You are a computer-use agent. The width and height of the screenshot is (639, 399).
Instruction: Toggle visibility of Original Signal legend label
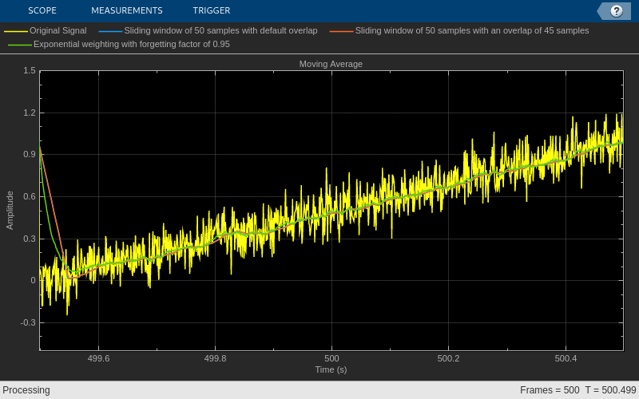pos(58,30)
